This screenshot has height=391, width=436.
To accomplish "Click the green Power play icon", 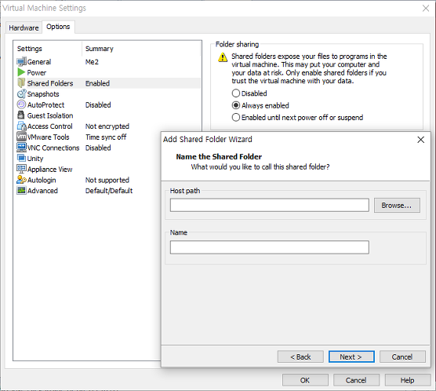I will pyautogui.click(x=21, y=72).
